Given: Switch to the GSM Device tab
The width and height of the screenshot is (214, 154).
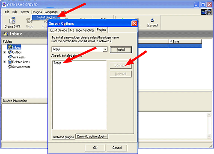Looking at the screenshot, I should coord(59,30).
